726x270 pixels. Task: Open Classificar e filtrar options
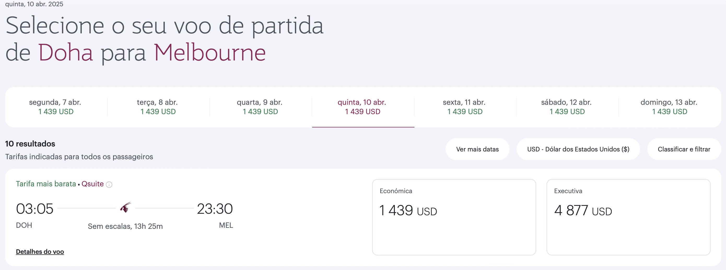coord(684,149)
